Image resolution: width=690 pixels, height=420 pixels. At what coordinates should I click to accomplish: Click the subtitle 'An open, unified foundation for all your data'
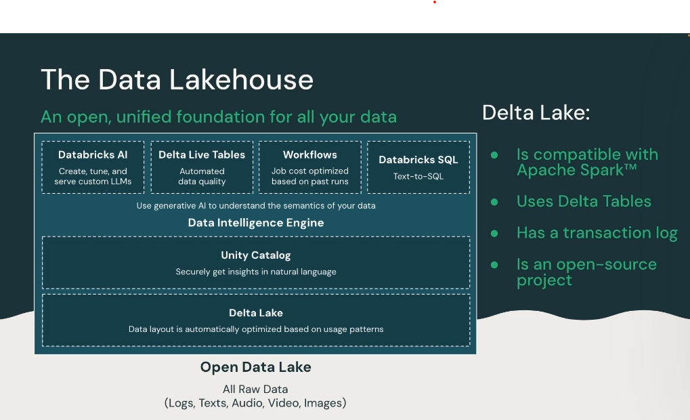pos(219,117)
